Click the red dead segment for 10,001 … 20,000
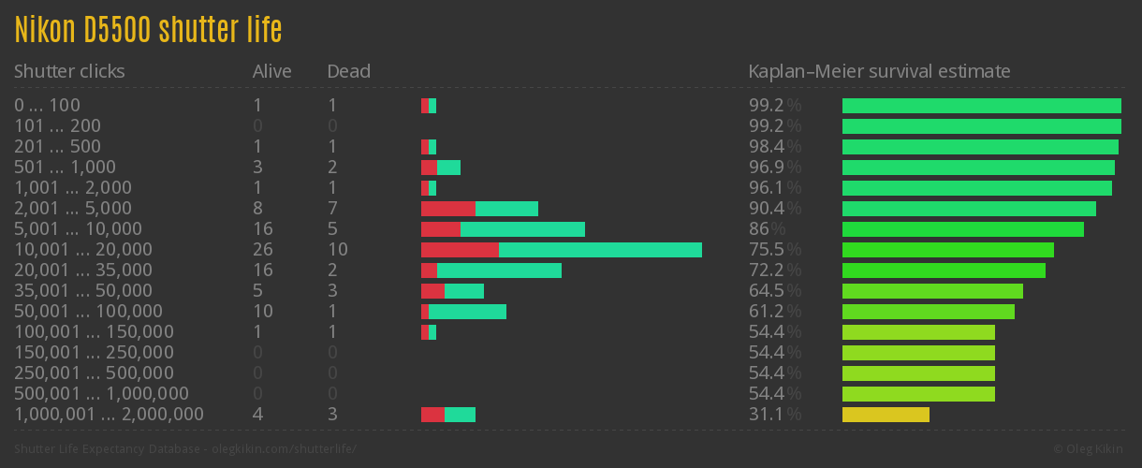This screenshot has height=468, width=1142. [460, 250]
